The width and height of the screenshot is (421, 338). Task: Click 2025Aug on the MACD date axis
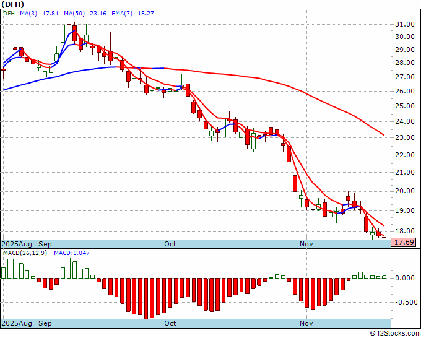(x=17, y=323)
